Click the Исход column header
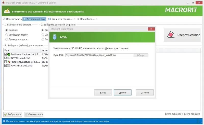The height and width of the screenshot is (125, 204). click(44, 50)
